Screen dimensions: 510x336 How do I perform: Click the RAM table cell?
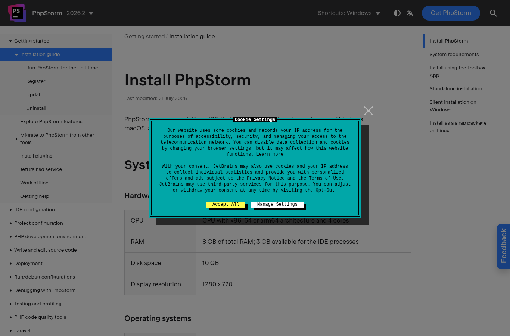coord(160,242)
